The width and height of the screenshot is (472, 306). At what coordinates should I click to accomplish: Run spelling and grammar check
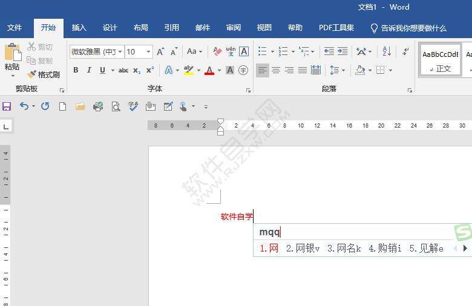tap(133, 106)
